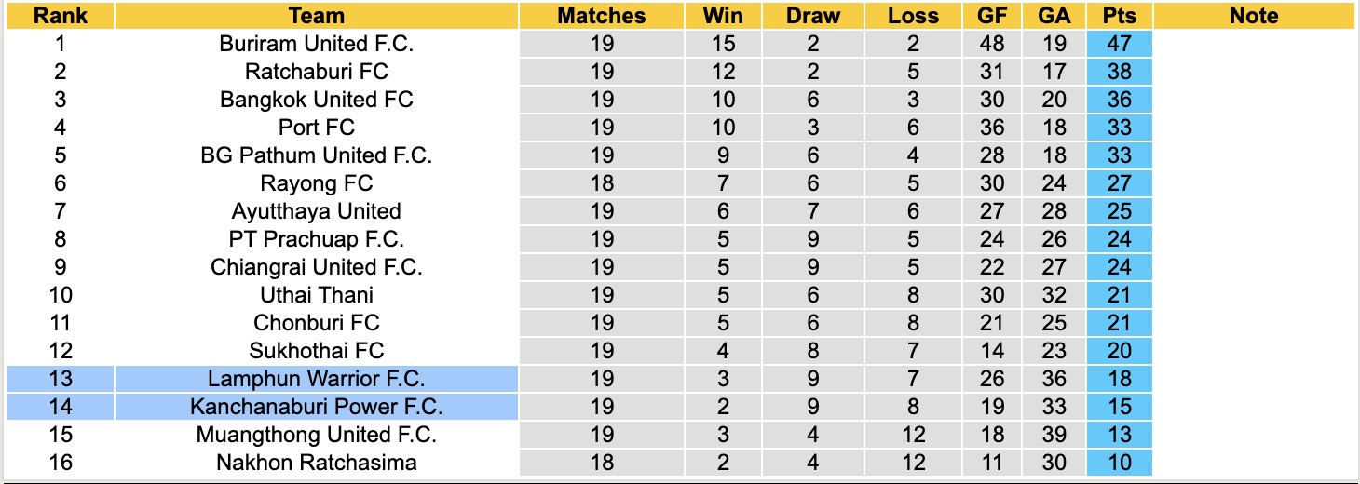Select the Pts column header
1360x484 pixels.
[1119, 16]
